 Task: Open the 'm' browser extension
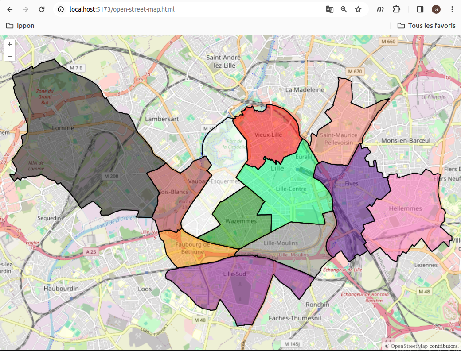point(380,9)
